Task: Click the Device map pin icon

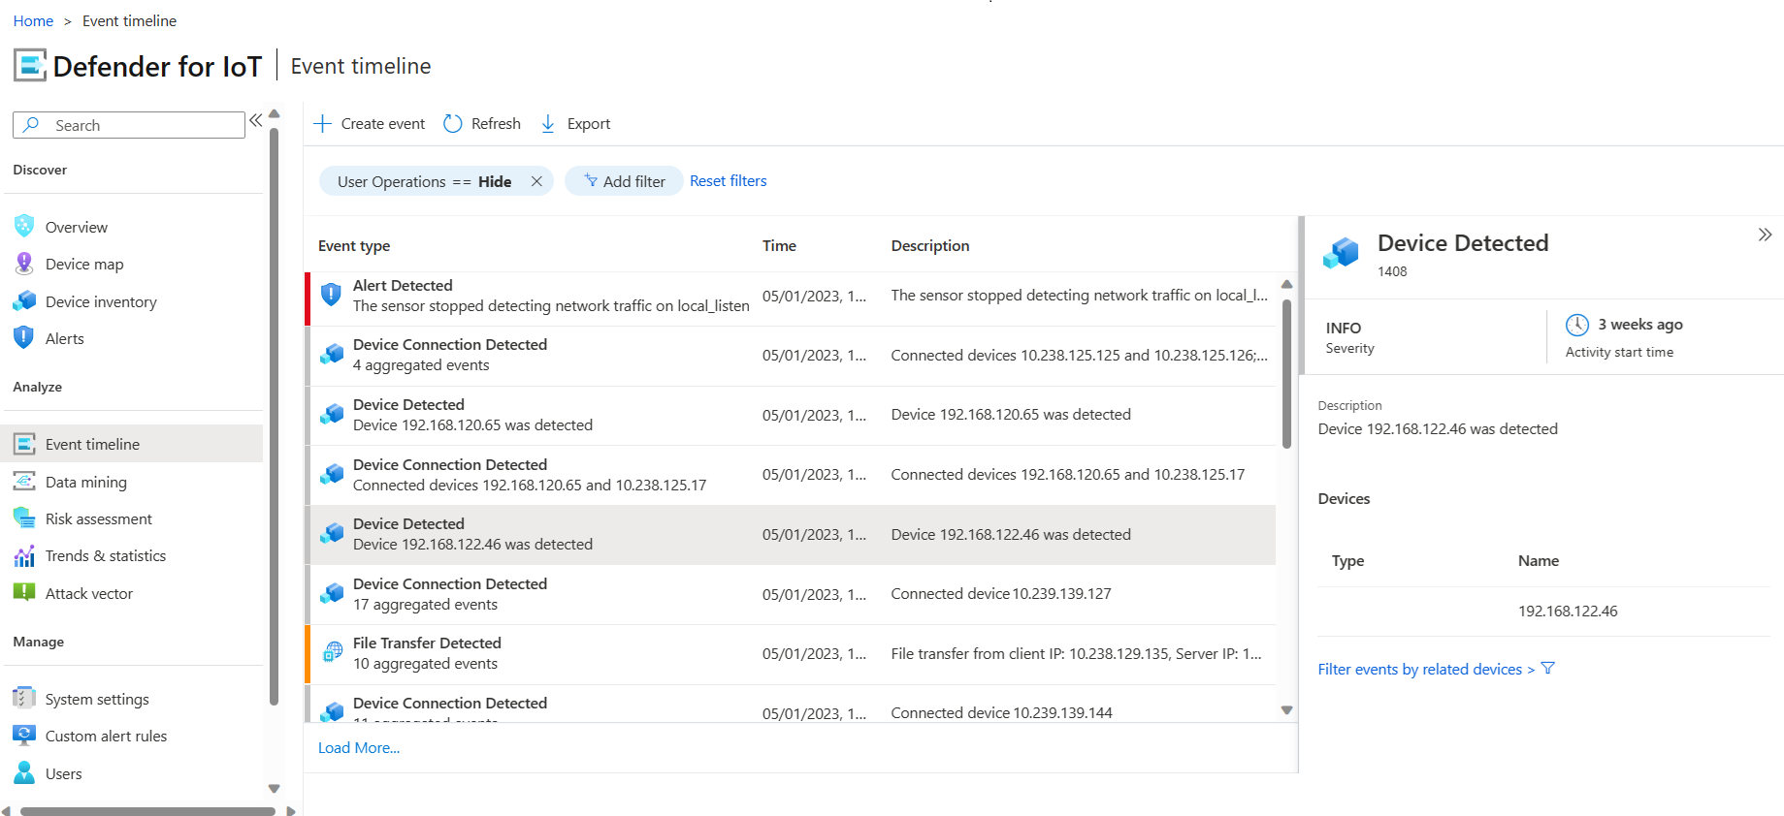Action: (x=24, y=264)
